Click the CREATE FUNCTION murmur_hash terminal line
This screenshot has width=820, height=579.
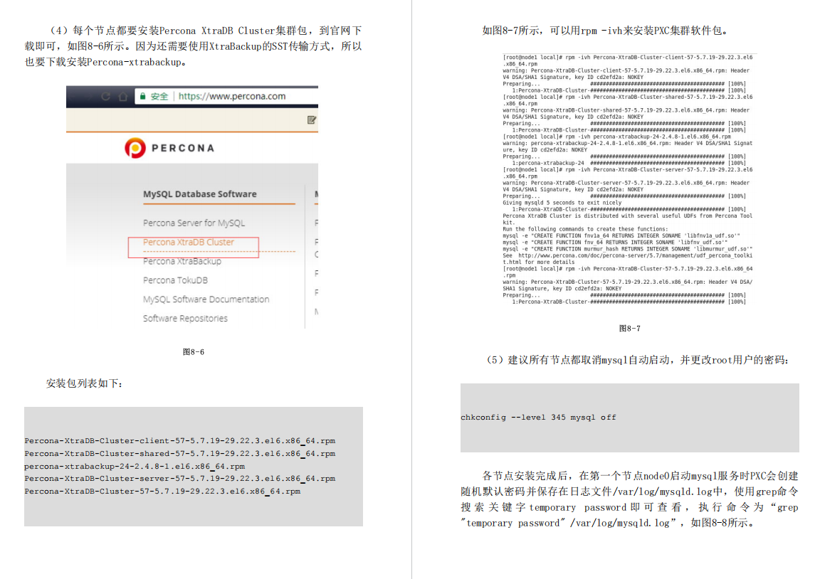[628, 249]
